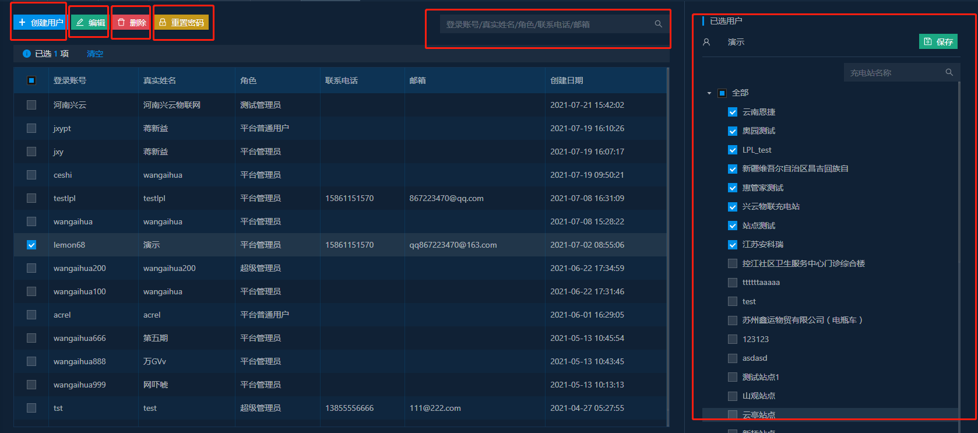Viewport: 978px width, 433px height.
Task: Uncheck the 云南恩捷 station checkbox
Action: click(x=733, y=112)
